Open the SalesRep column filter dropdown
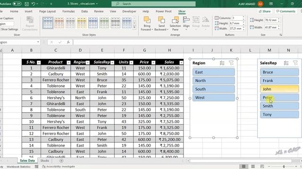This screenshot has height=169, width=302. tap(112, 62)
